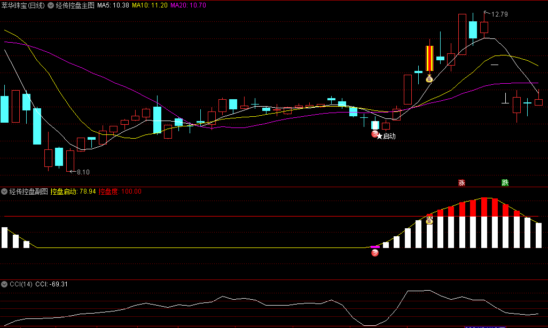
Task: Expand the dropdown arrow before 经传控盘主图
Action: pyautogui.click(x=51, y=5)
